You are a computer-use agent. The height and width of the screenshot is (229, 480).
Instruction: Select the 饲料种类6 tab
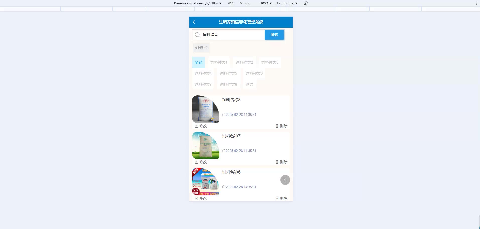[x=254, y=73]
